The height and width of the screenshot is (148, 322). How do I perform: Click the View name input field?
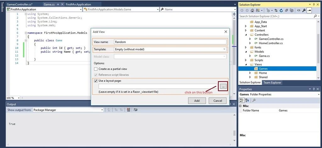point(170,42)
